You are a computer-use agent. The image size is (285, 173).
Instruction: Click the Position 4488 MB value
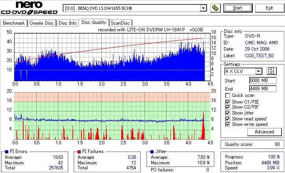coord(270,162)
